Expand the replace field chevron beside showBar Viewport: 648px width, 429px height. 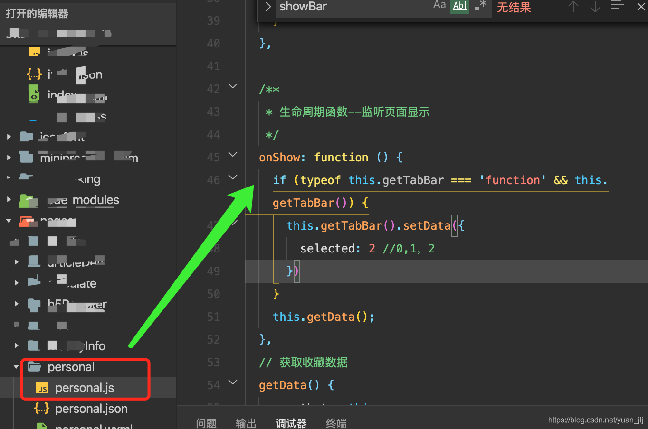pyautogui.click(x=268, y=7)
